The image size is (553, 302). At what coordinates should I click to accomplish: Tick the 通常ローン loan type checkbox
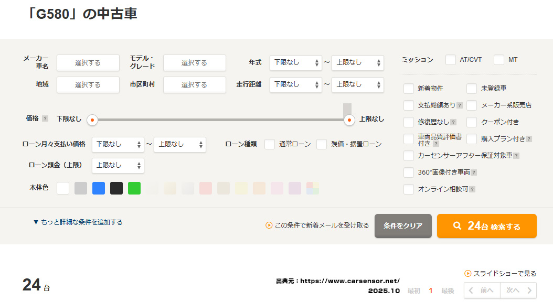pyautogui.click(x=270, y=144)
